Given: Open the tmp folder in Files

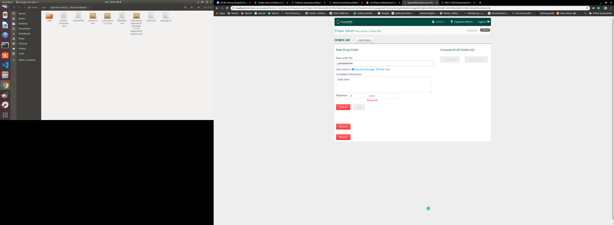Looking at the screenshot, I should coord(49,17).
